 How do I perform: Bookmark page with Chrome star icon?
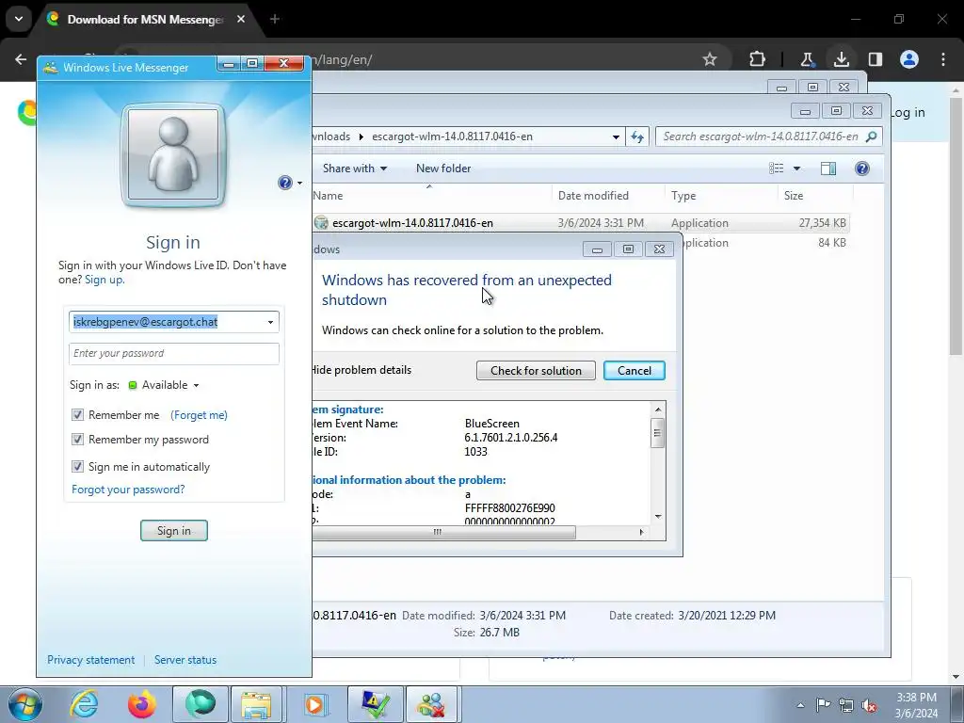click(x=710, y=59)
